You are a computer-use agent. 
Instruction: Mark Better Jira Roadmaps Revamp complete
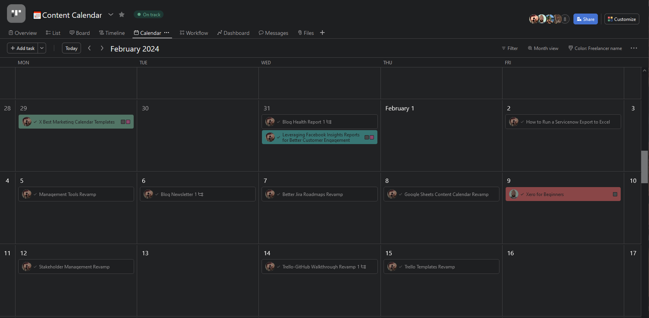(x=279, y=194)
